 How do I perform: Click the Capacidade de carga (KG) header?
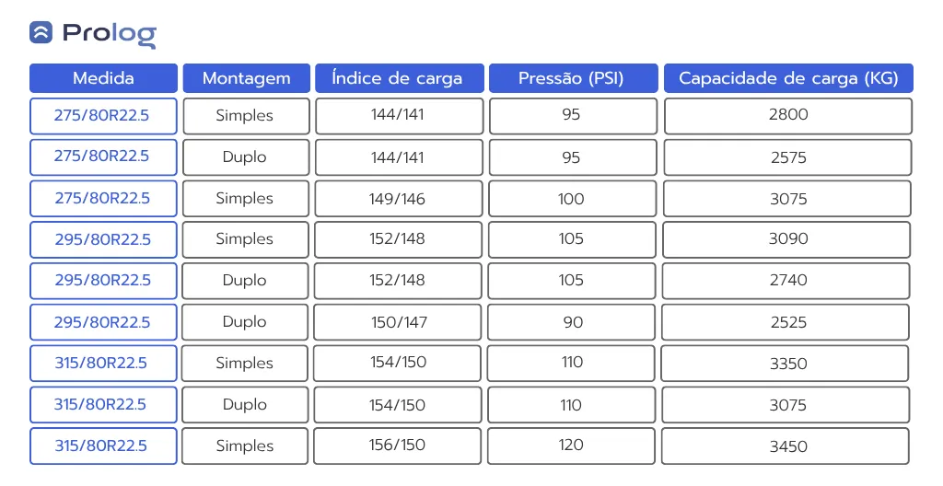coord(788,78)
